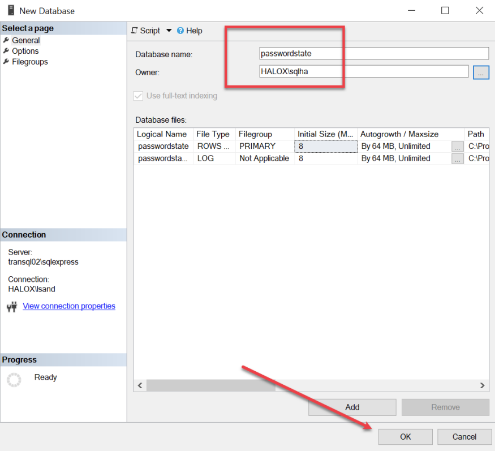The height and width of the screenshot is (451, 495).
Task: Click the horizontal scrollbar left arrow
Action: coord(140,385)
